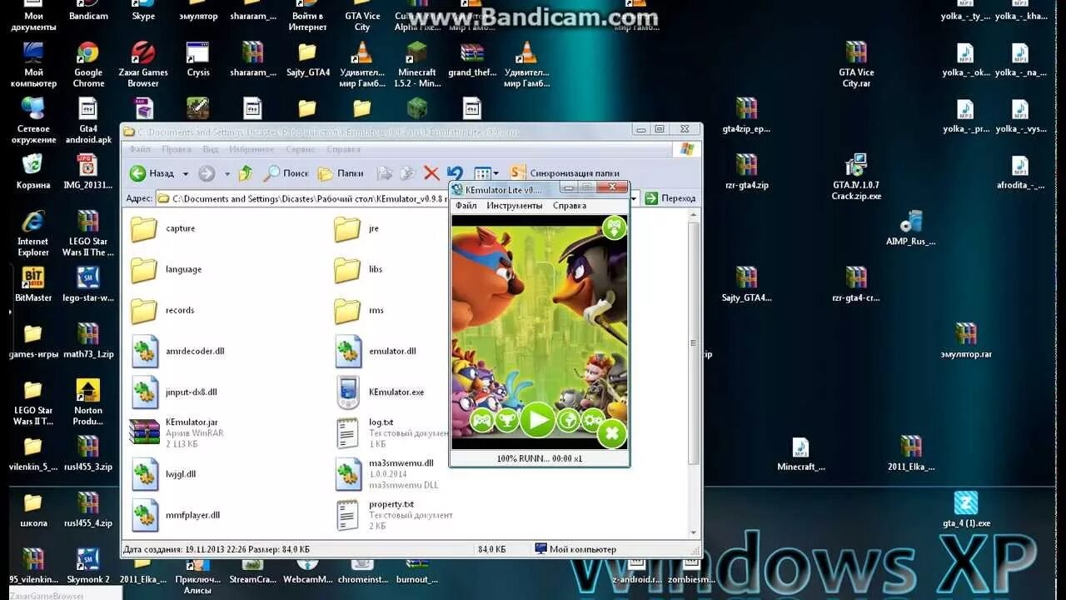Open Поиск search in Explorer toolbar
The height and width of the screenshot is (600, 1066).
(286, 173)
